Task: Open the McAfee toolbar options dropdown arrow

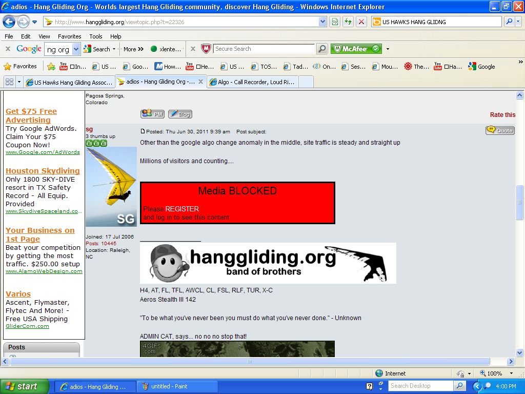Action: pyautogui.click(x=388, y=49)
